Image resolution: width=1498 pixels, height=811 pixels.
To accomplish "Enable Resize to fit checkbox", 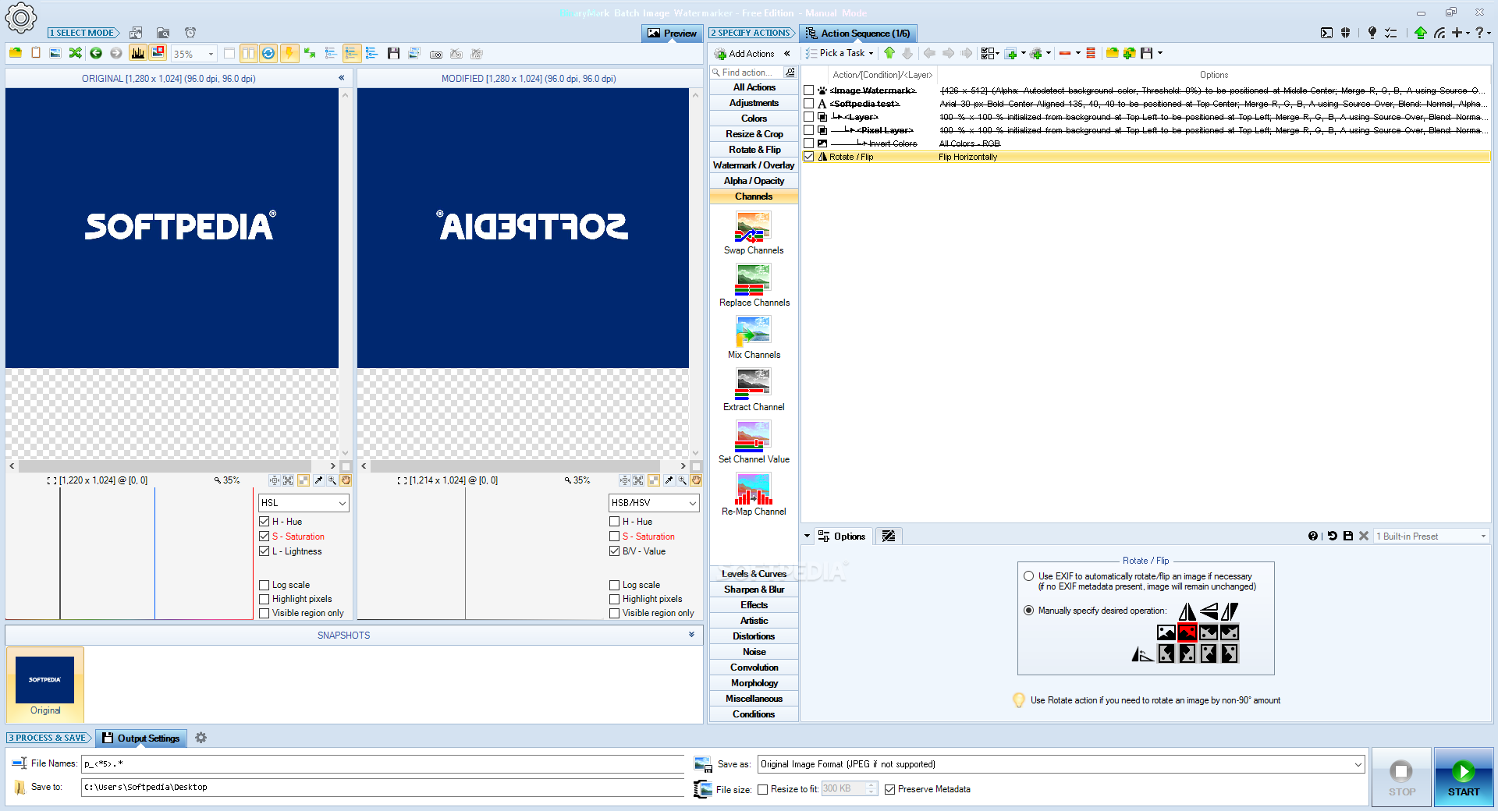I will [762, 789].
